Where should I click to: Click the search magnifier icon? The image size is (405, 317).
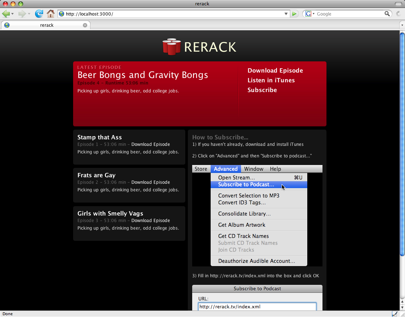pos(387,14)
